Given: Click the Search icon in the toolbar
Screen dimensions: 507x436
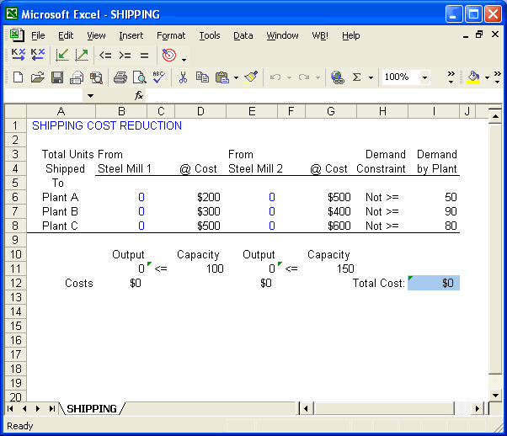Looking at the screenshot, I should (96, 77).
